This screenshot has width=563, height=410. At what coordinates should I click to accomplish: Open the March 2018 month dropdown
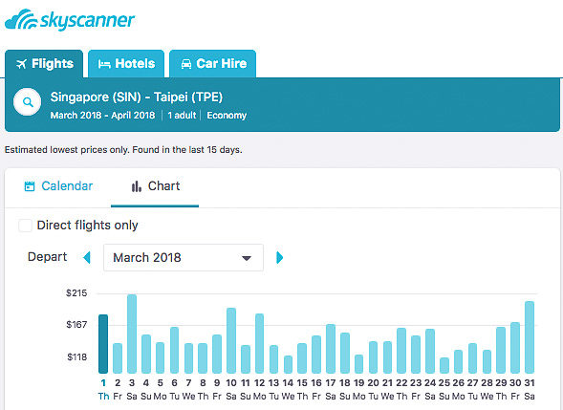[184, 258]
